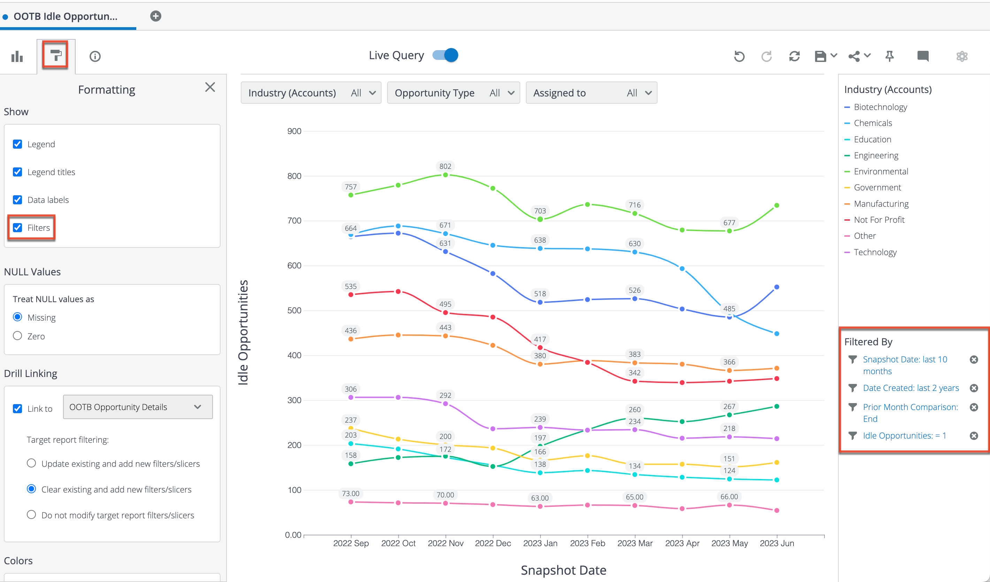The width and height of the screenshot is (990, 582).
Task: Select Clear existing and add new filters
Action: click(x=31, y=489)
